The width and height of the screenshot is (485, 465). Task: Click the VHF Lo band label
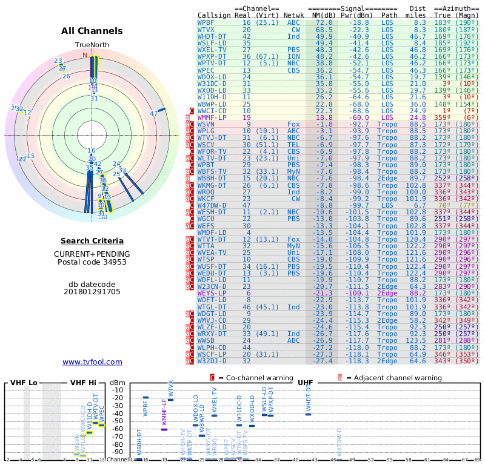tap(24, 383)
